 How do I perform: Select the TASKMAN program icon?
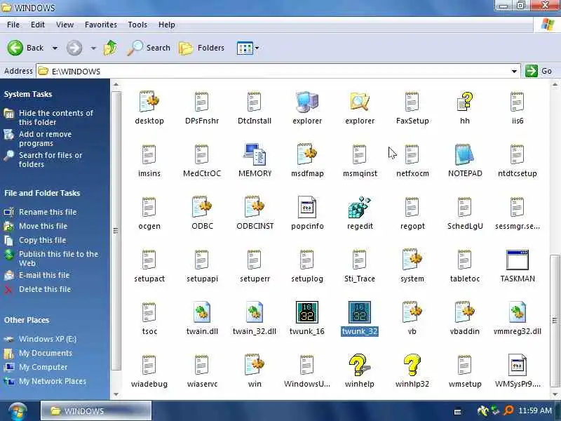pyautogui.click(x=518, y=260)
